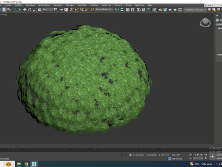
Task: Open the Animation menu
Action: click(31, 5)
